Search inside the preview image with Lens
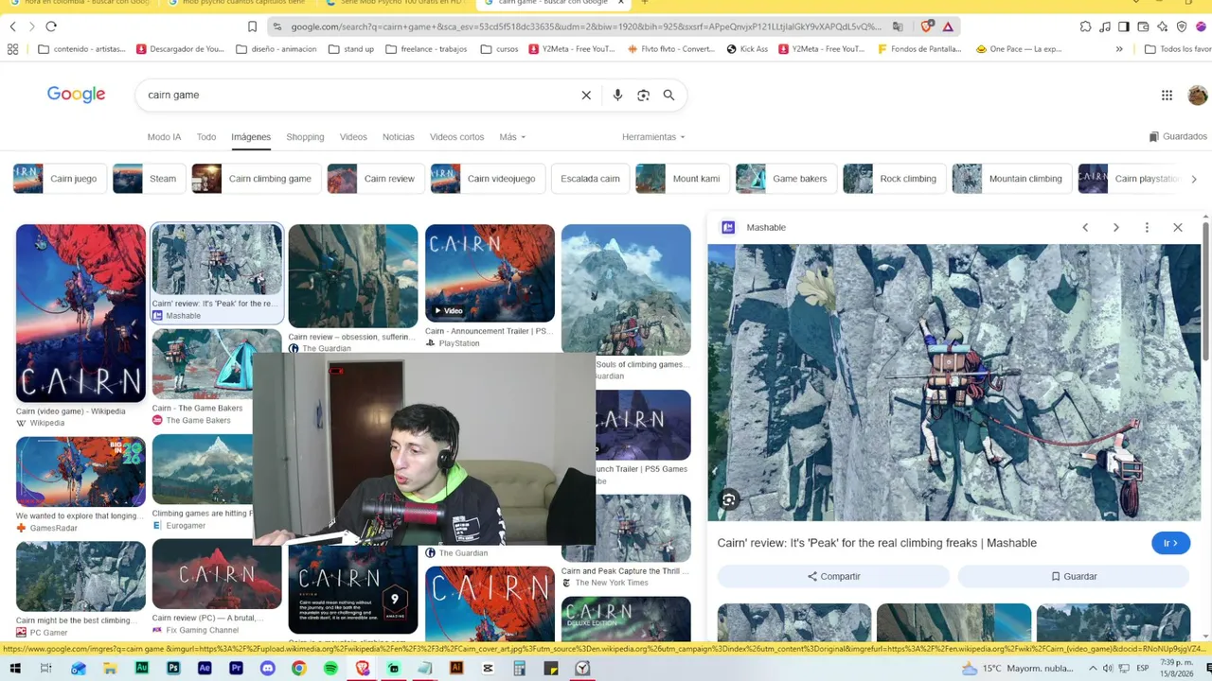 coord(728,499)
